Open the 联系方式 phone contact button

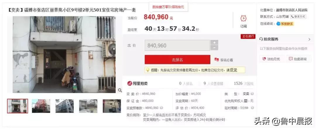click(x=298, y=17)
